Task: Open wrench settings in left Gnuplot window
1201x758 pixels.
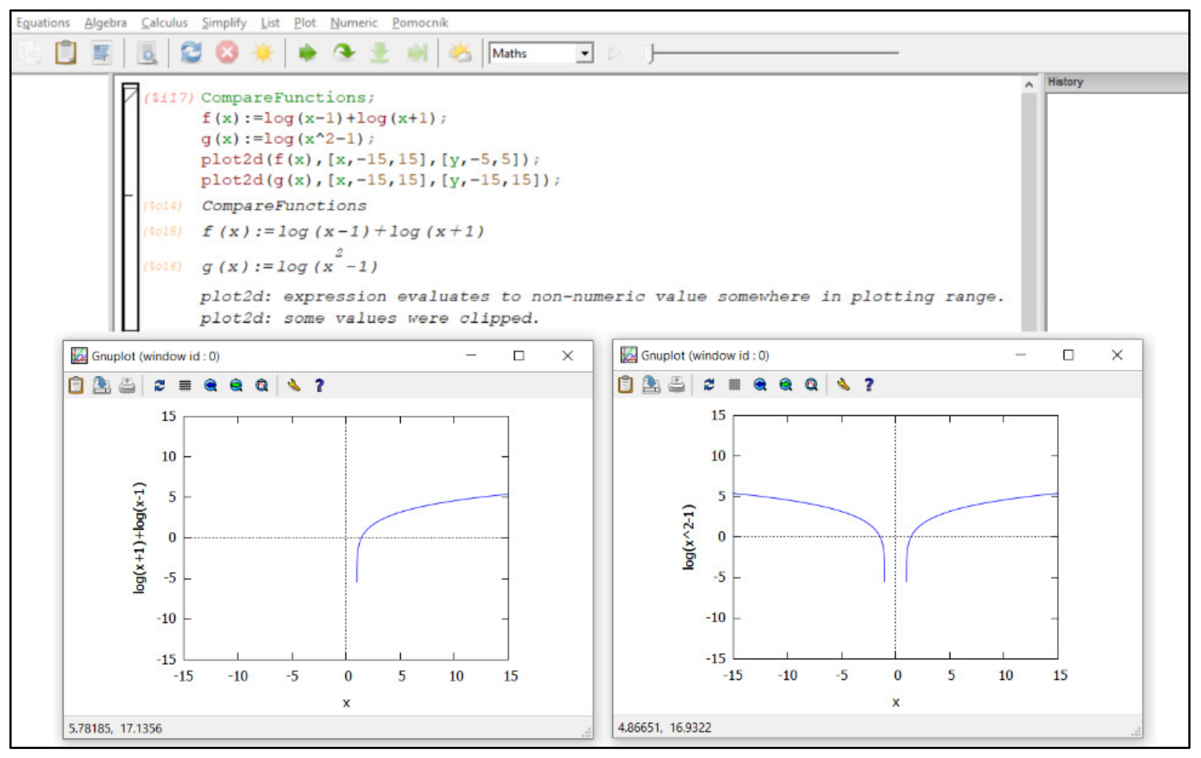Action: pyautogui.click(x=294, y=385)
